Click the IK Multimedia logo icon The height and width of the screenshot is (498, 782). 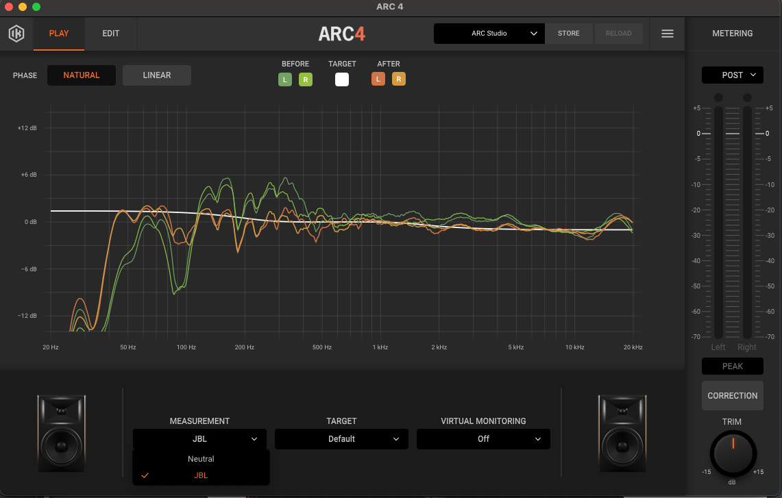point(16,34)
